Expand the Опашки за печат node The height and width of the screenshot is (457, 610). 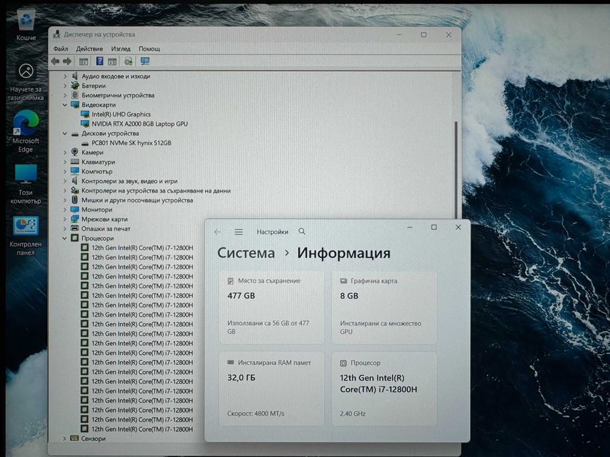(65, 228)
